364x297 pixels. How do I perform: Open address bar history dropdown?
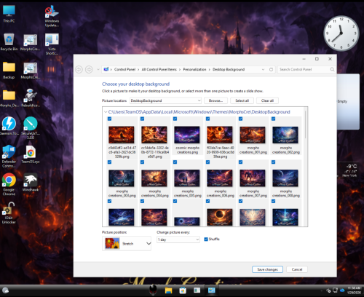263,70
